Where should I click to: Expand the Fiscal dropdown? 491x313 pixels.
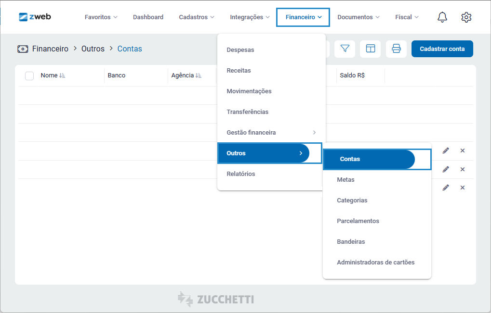407,17
